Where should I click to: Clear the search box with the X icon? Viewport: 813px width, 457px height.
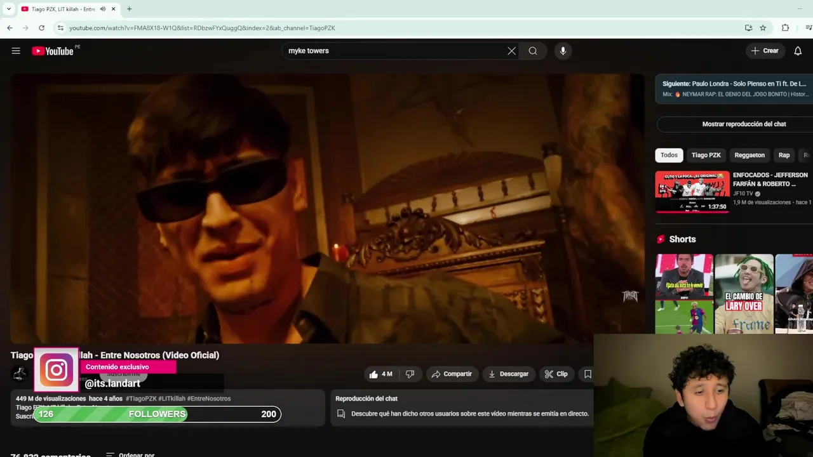(511, 51)
